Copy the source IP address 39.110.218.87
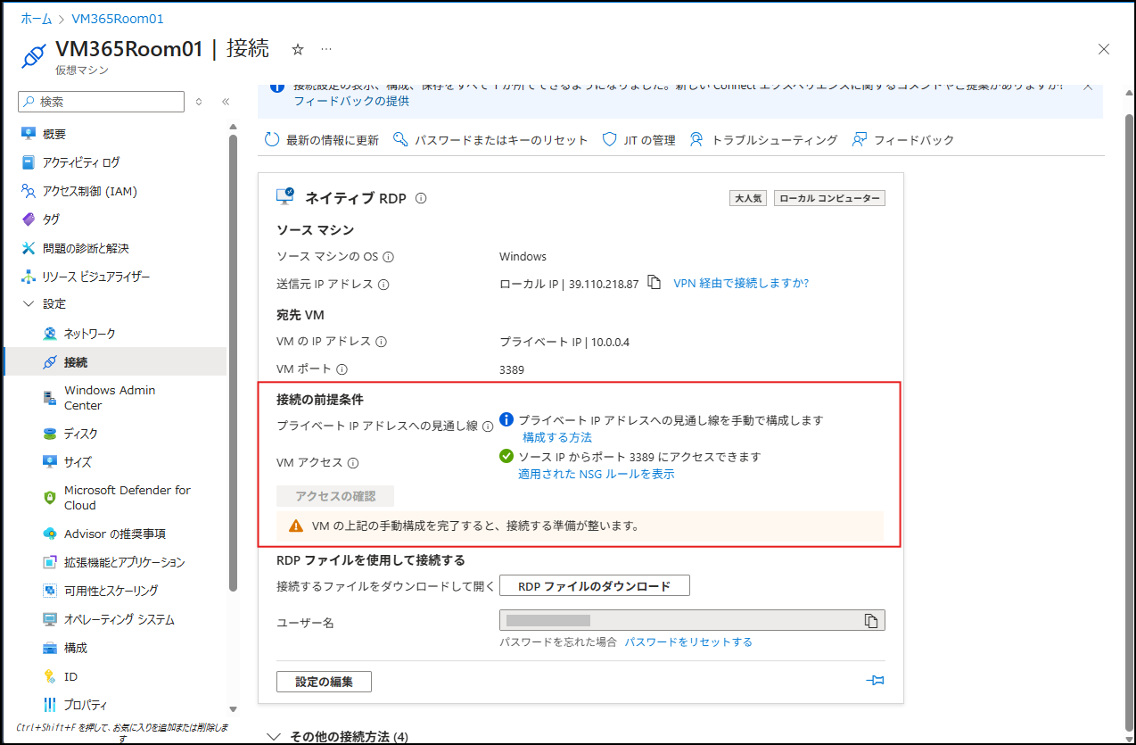This screenshot has height=745, width=1136. pos(654,283)
